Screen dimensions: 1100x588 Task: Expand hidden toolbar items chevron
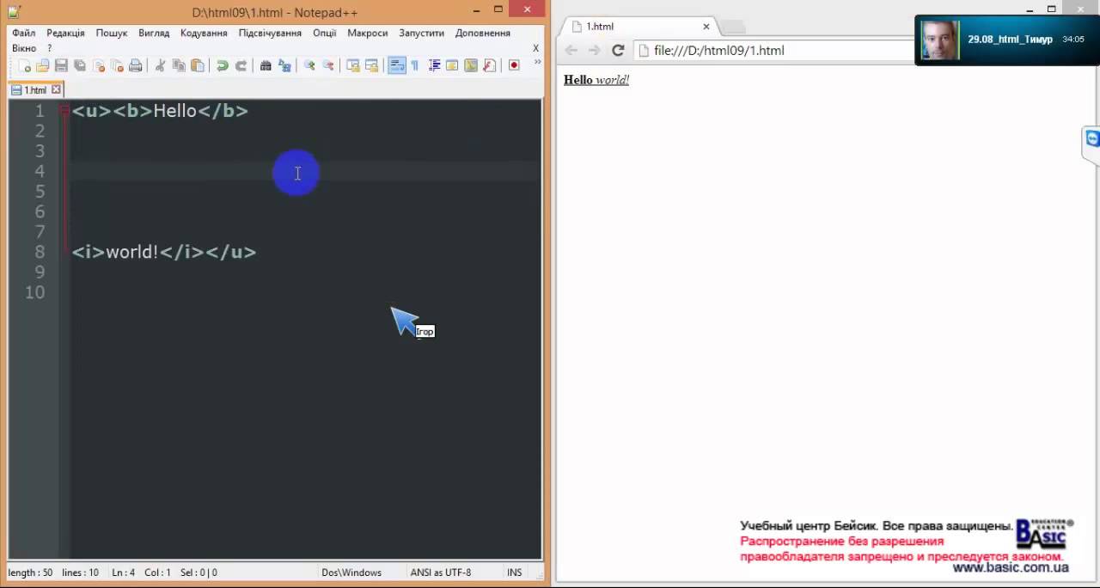click(x=538, y=62)
